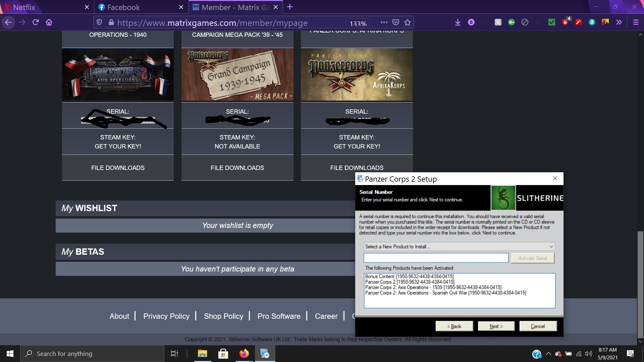Open the Action Center notifications

click(630, 354)
